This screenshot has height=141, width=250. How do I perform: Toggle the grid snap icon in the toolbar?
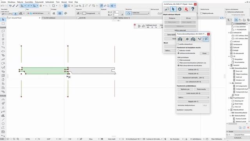[41, 6]
